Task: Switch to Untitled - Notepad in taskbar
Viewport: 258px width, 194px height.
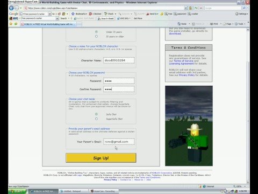Action: pyautogui.click(x=73, y=191)
